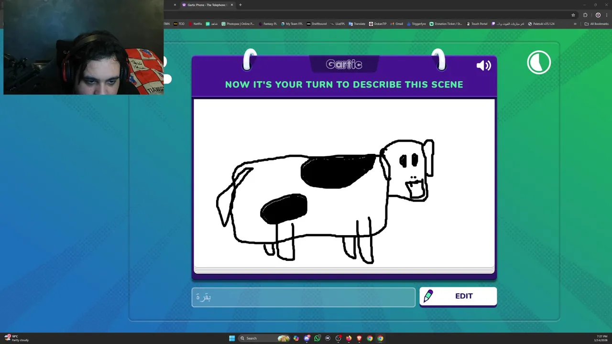612x344 pixels.
Task: Open a new browser tab with plus
Action: coord(240,5)
